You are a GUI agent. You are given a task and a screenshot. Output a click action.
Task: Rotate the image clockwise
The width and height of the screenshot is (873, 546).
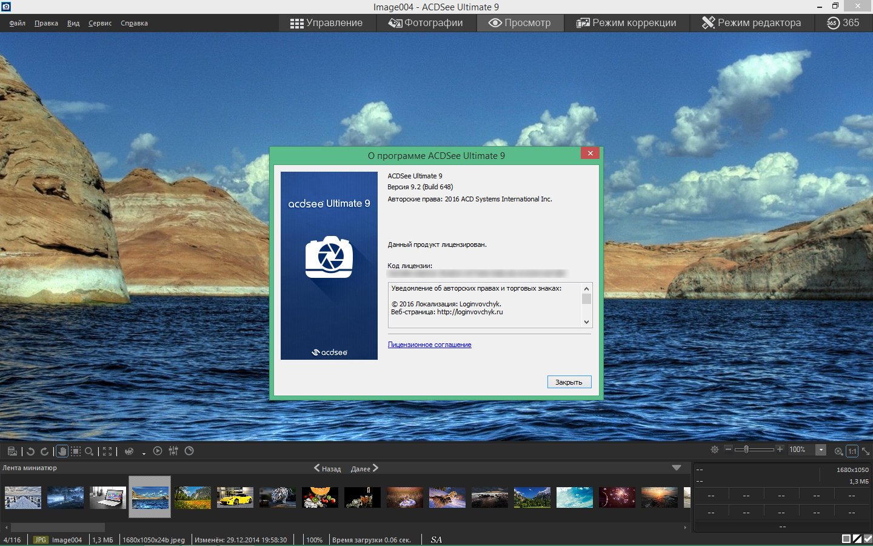coord(44,451)
